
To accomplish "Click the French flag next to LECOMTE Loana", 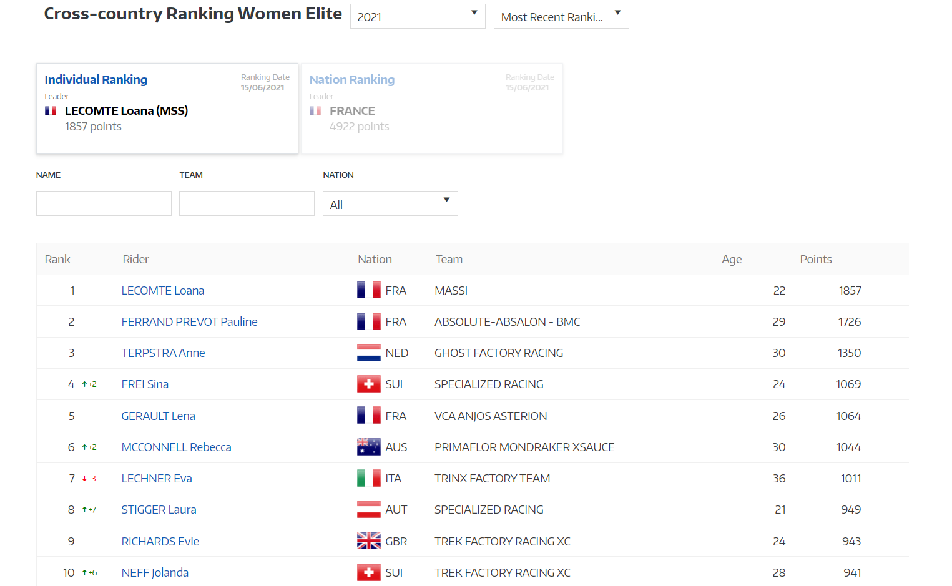I will 368,290.
